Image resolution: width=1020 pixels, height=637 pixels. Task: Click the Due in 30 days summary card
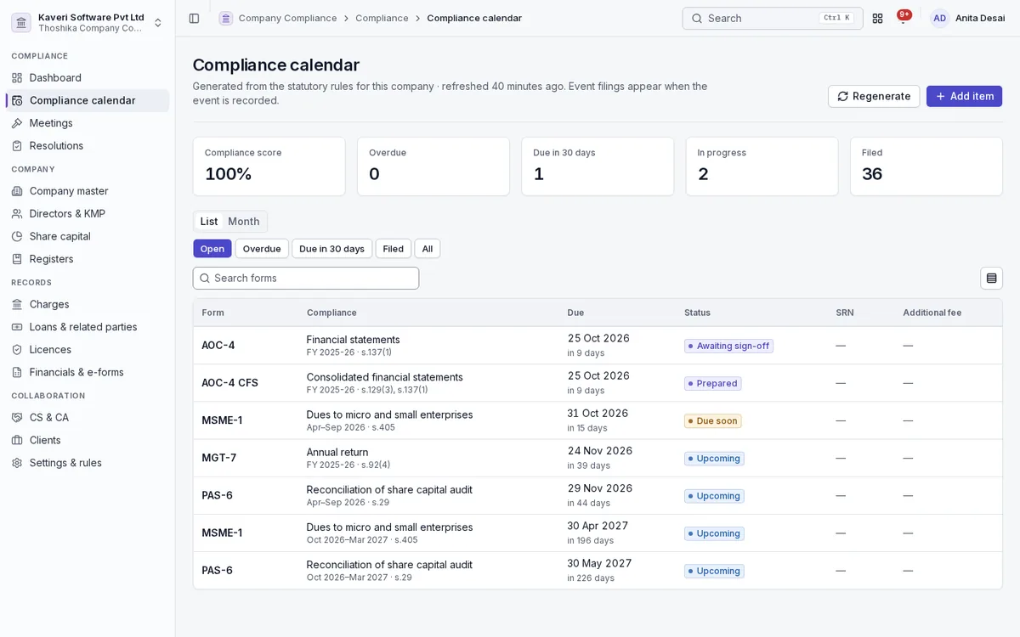pos(598,166)
